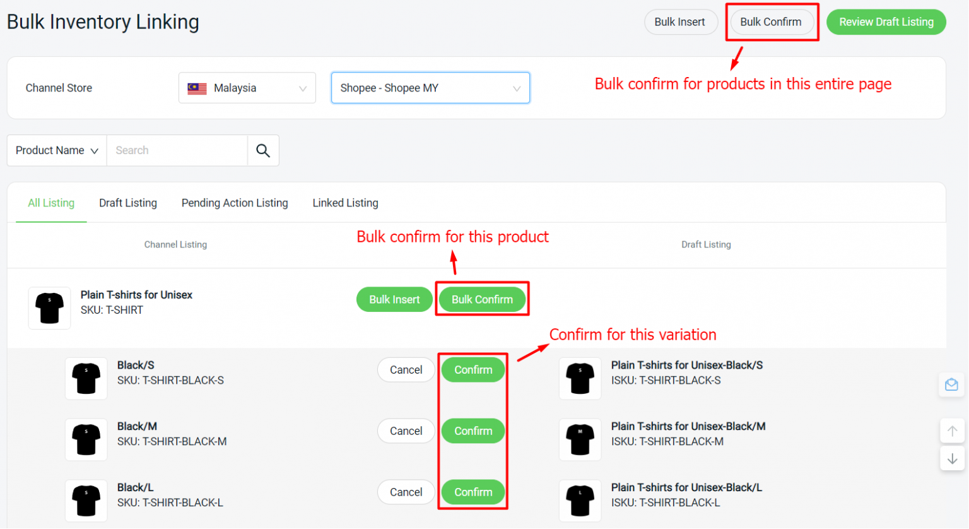Click the top Bulk Insert button
The height and width of the screenshot is (529, 969).
pyautogui.click(x=681, y=21)
